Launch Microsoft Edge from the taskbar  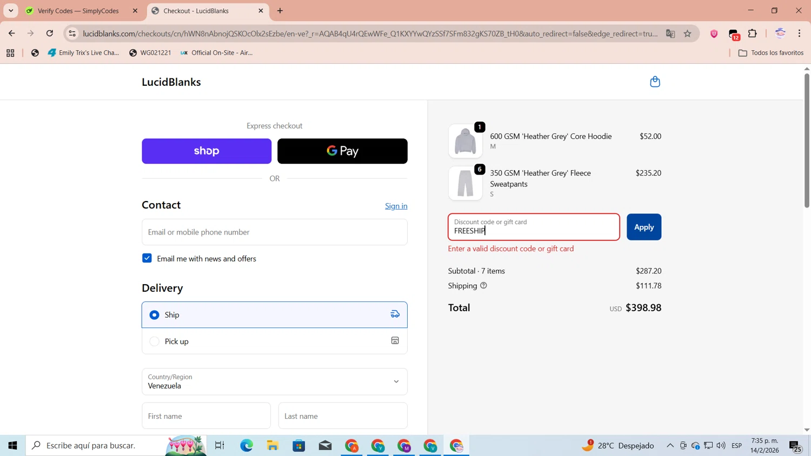247,445
